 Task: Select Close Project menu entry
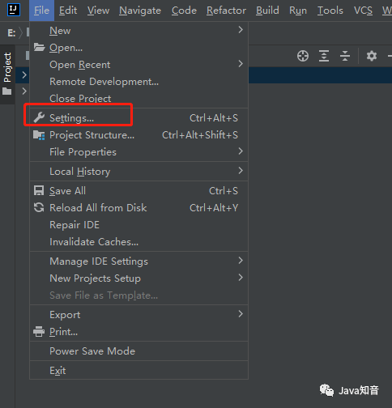coord(138,99)
